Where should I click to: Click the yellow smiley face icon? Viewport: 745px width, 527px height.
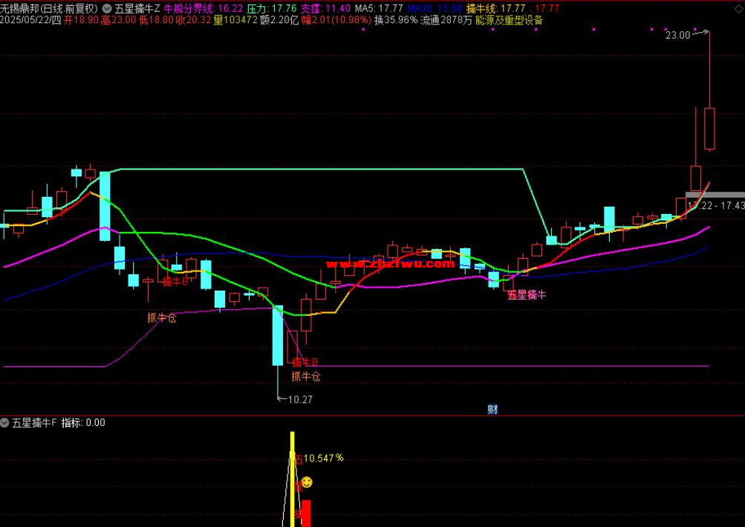click(x=307, y=482)
